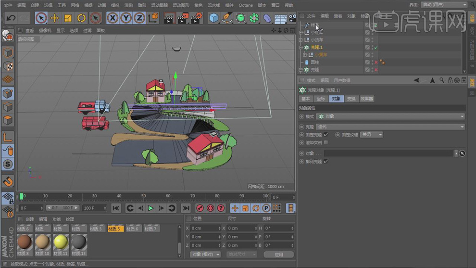The width and height of the screenshot is (476, 268).
Task: Toggle the Enable Axis L icon
Action: click(x=8, y=137)
